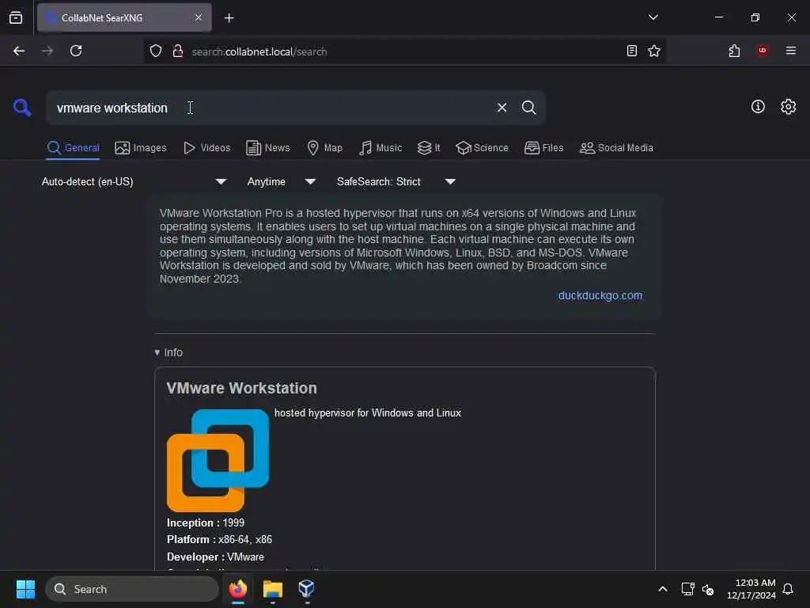Switch to the Social Media tab
Image resolution: width=810 pixels, height=608 pixels.
click(x=615, y=148)
